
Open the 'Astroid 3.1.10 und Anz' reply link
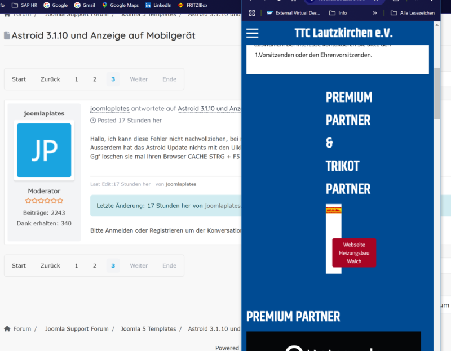coord(210,109)
